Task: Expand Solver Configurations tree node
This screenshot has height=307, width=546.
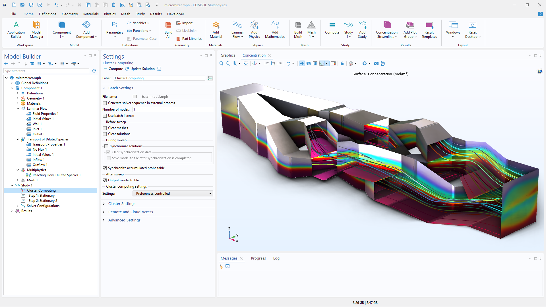Action: coord(18,206)
